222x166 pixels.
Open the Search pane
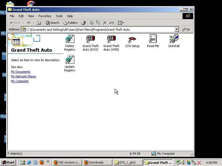pyautogui.click(x=52, y=23)
